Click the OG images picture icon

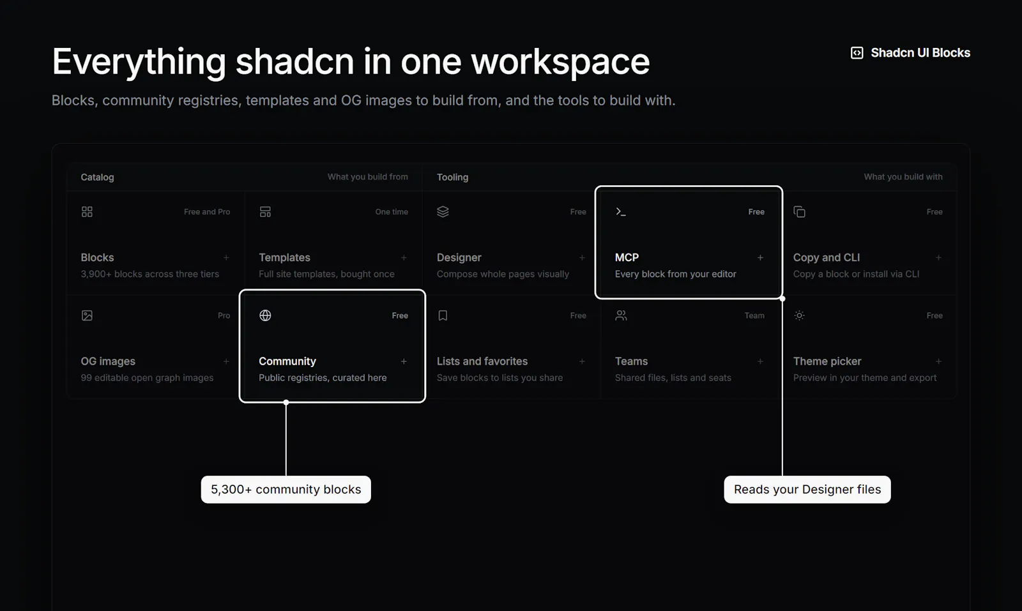[87, 315]
